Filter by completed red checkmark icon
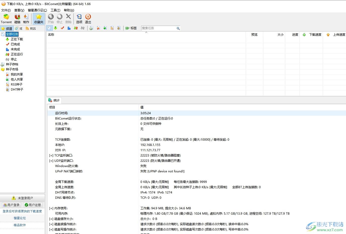Screen dimensions: 346x234 coord(62,28)
